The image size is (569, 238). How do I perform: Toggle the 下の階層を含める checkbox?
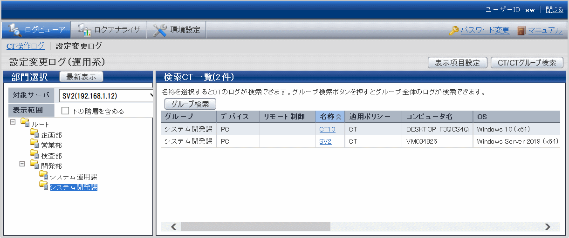click(65, 111)
